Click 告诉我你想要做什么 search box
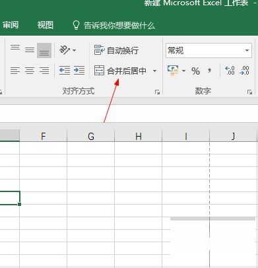This screenshot has height=268, width=258. click(x=113, y=25)
